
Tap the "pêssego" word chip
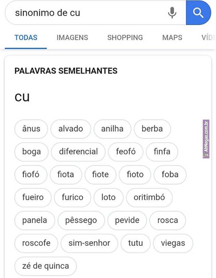point(81,220)
